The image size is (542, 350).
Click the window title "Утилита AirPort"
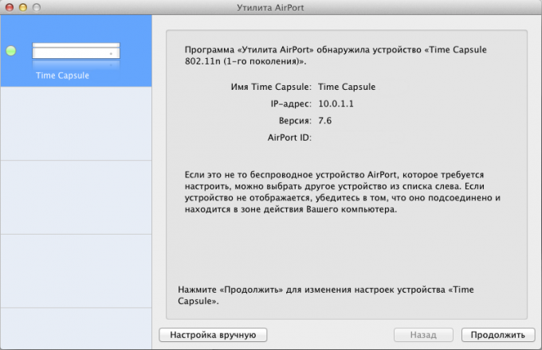(270, 8)
